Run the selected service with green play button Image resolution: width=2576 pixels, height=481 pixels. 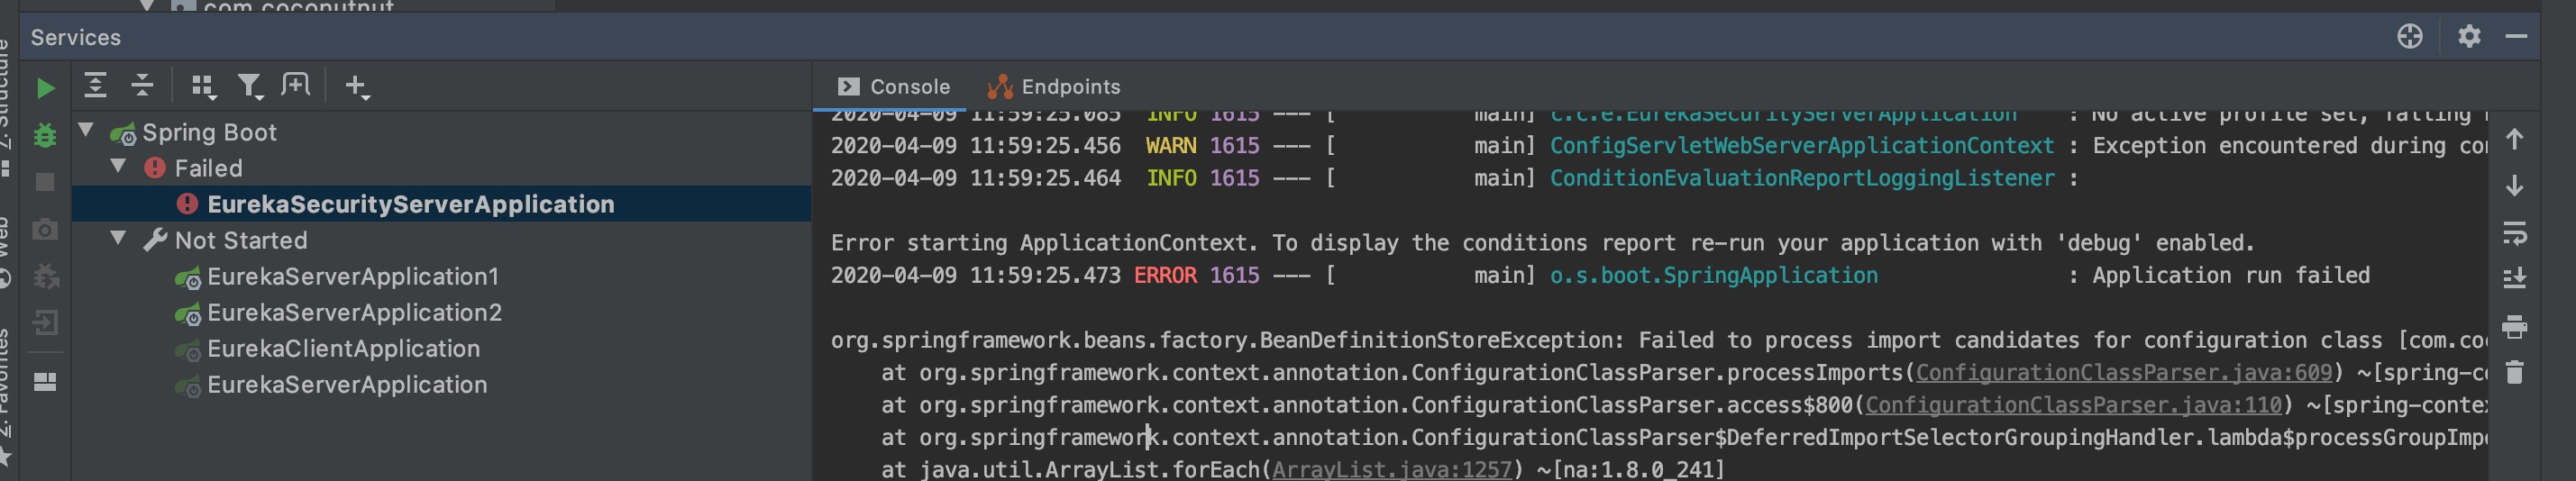[45, 88]
